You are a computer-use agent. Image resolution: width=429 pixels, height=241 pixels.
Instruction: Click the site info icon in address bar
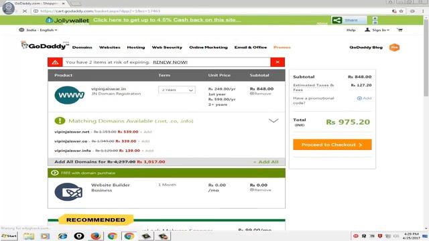click(36, 11)
